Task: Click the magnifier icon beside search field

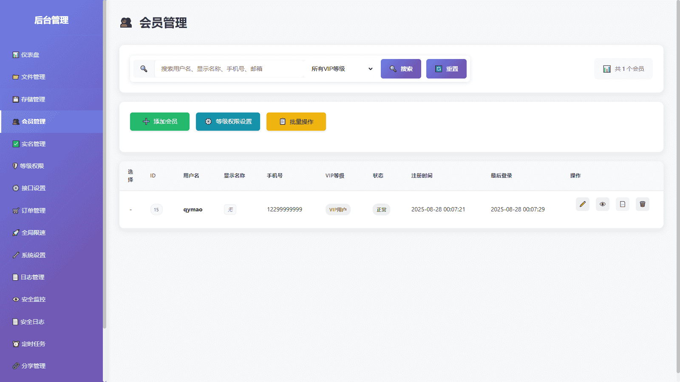Action: (x=144, y=69)
